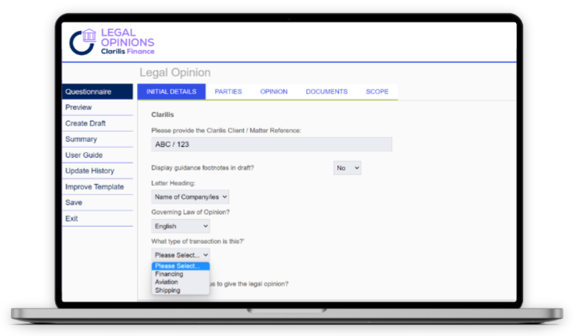Go to the Opinion tab

pos(274,92)
